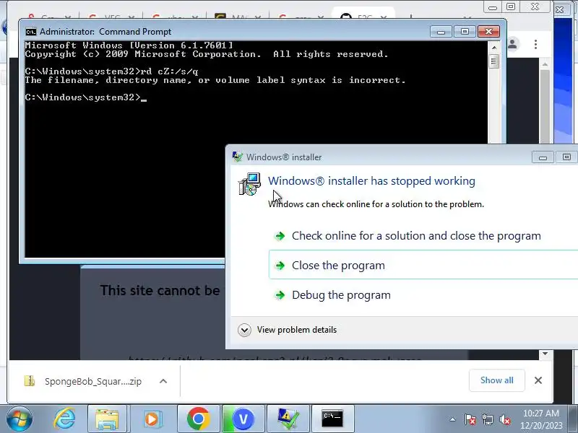This screenshot has width=578, height=433.
Task: Open the Windows Start menu
Action: [20, 419]
